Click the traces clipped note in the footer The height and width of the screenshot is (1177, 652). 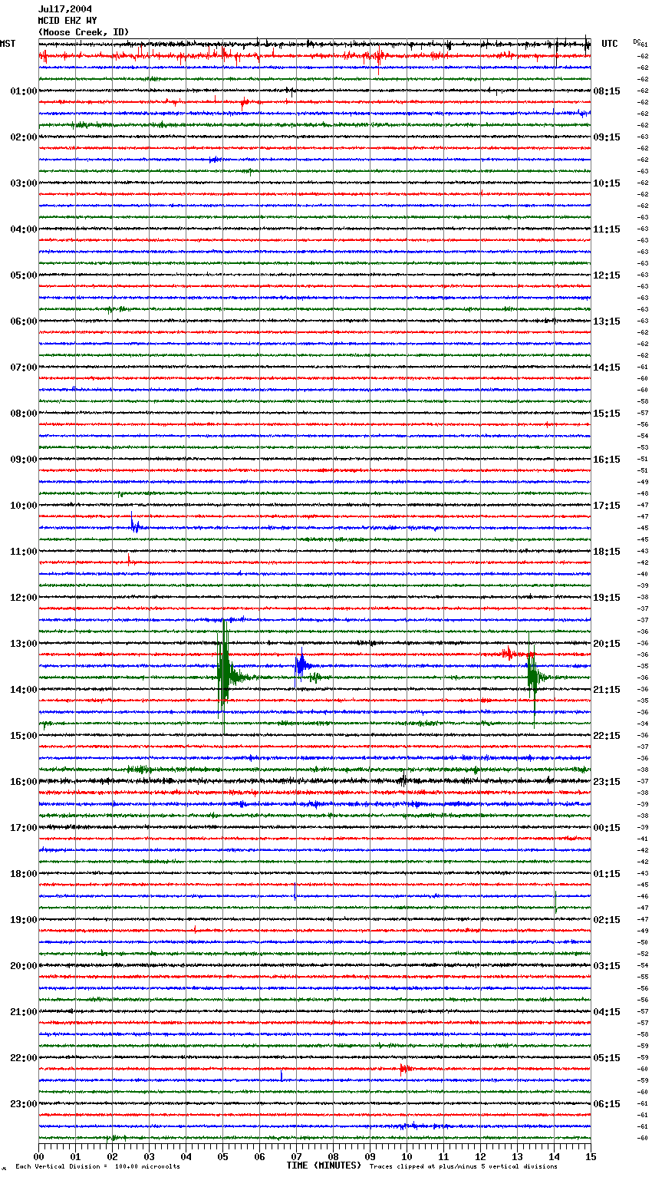[463, 1166]
